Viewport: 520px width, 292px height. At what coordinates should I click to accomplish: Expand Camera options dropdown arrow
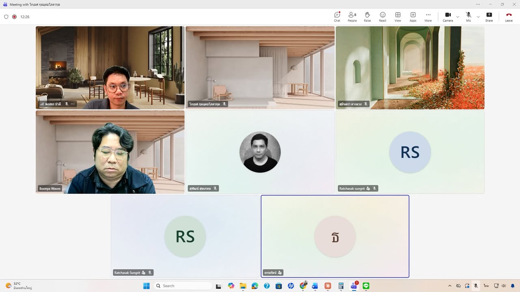pyautogui.click(x=457, y=17)
